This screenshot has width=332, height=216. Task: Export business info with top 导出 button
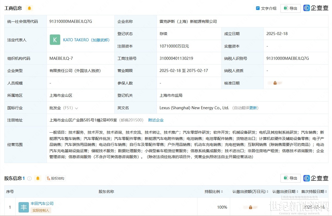(x=291, y=8)
